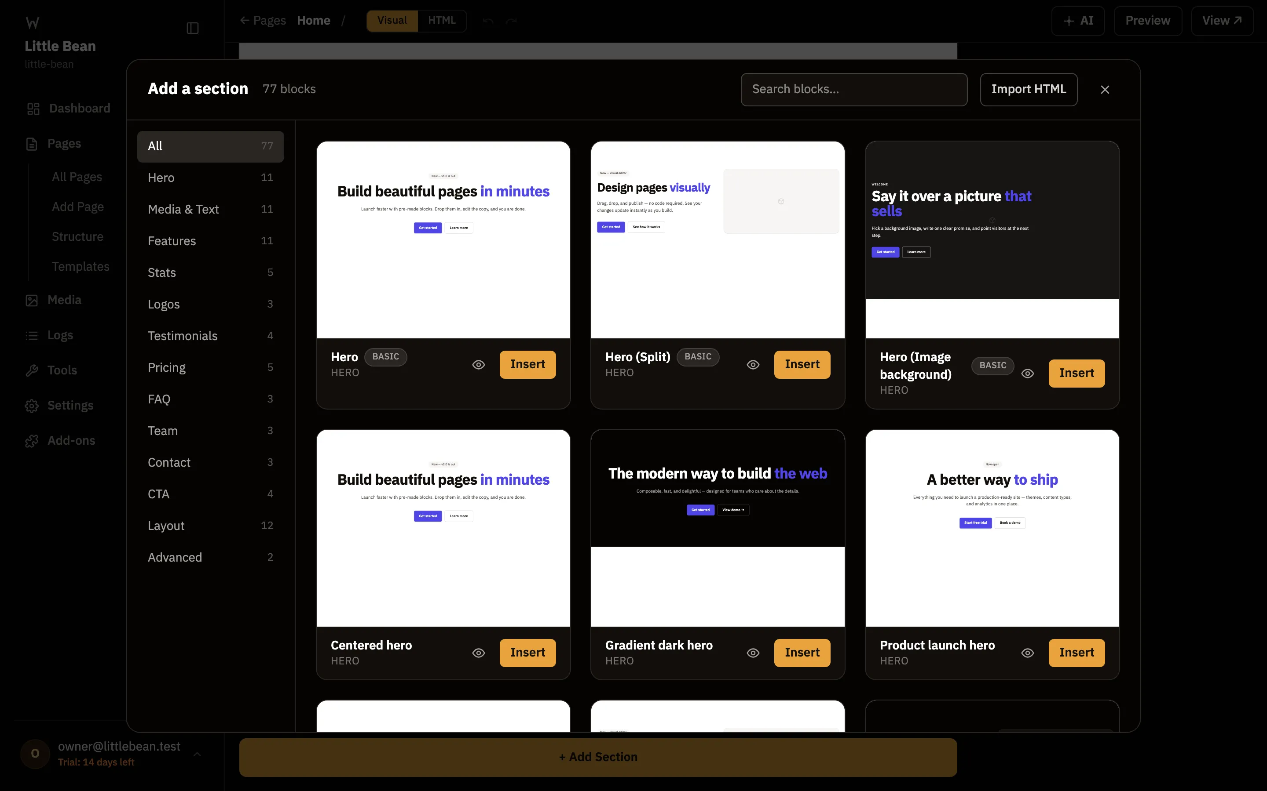Viewport: 1267px width, 791px height.
Task: Select the Stats category
Action: [210, 272]
